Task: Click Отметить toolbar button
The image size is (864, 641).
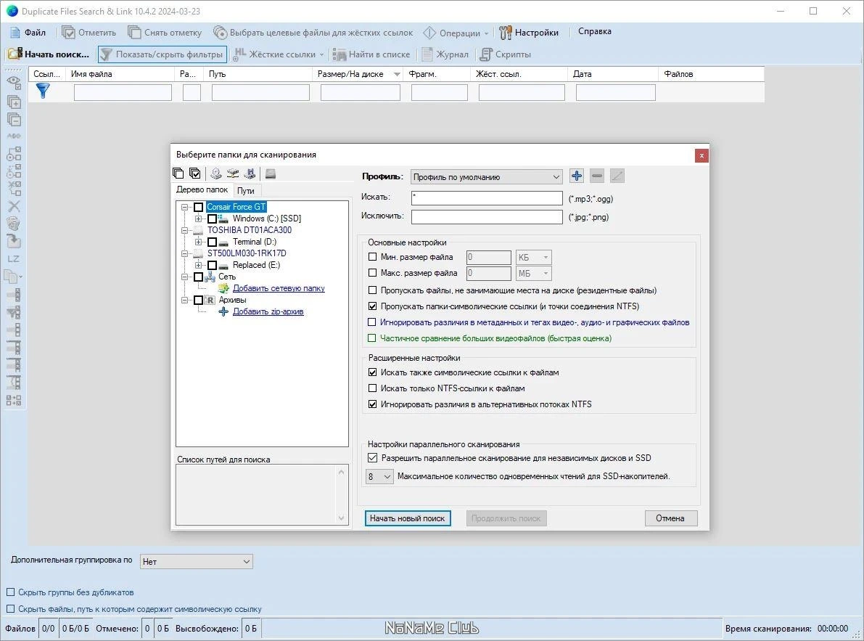Action: tap(89, 33)
